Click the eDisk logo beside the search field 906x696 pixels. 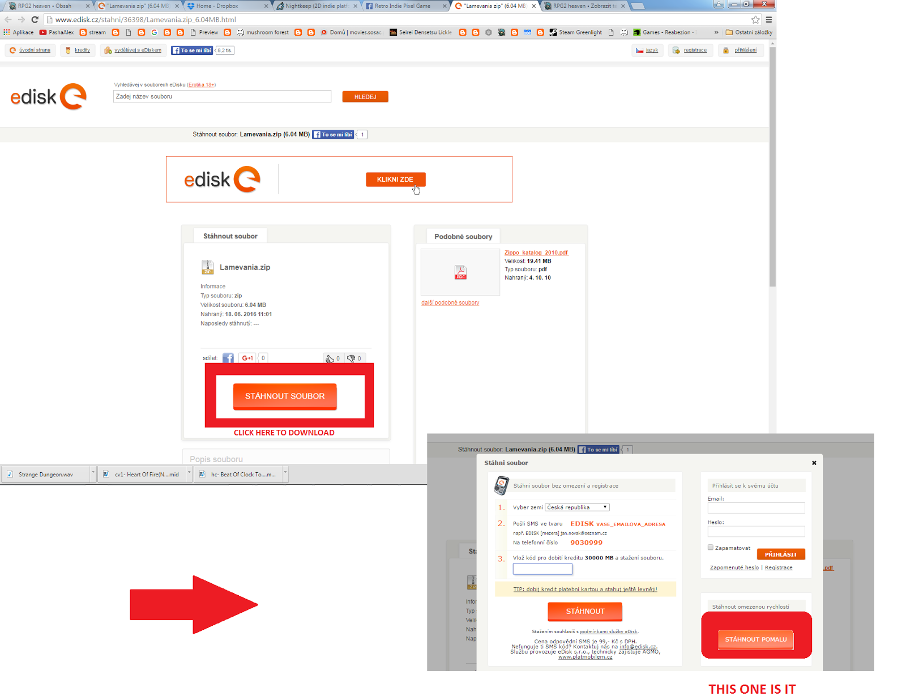point(49,96)
